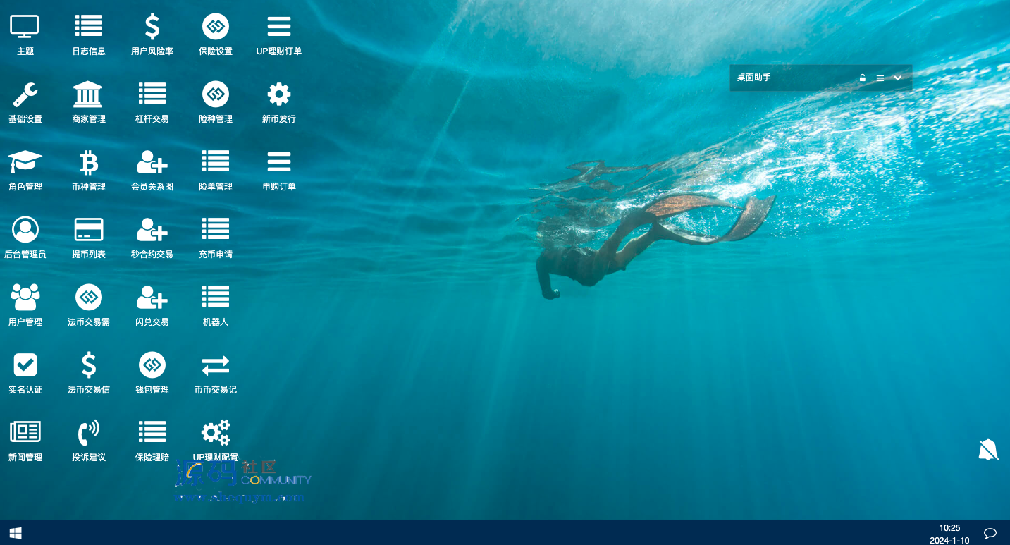Open 充币申请 icon
1010x545 pixels.
216,230
